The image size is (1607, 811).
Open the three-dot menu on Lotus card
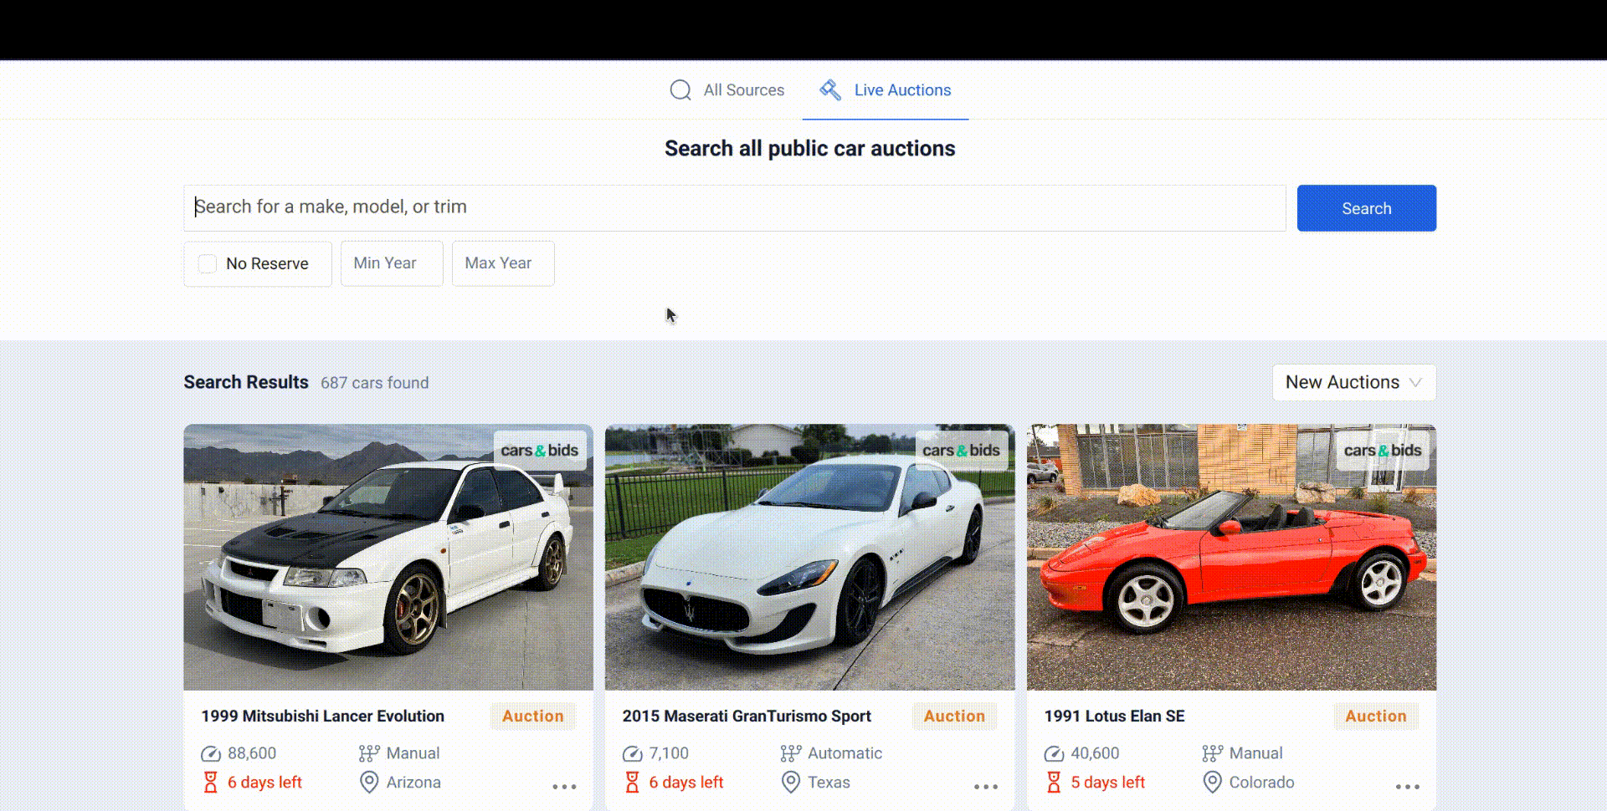1408,787
